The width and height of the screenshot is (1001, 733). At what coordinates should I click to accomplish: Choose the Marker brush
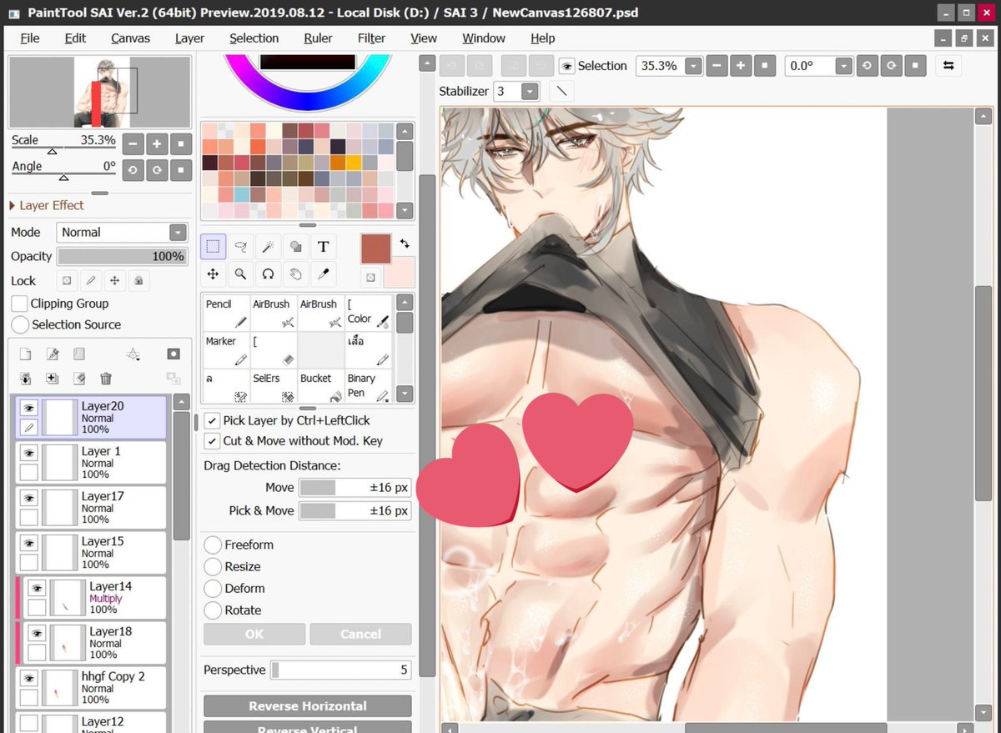point(227,350)
